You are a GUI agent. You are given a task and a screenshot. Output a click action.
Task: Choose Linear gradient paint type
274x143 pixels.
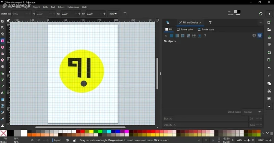(x=177, y=36)
